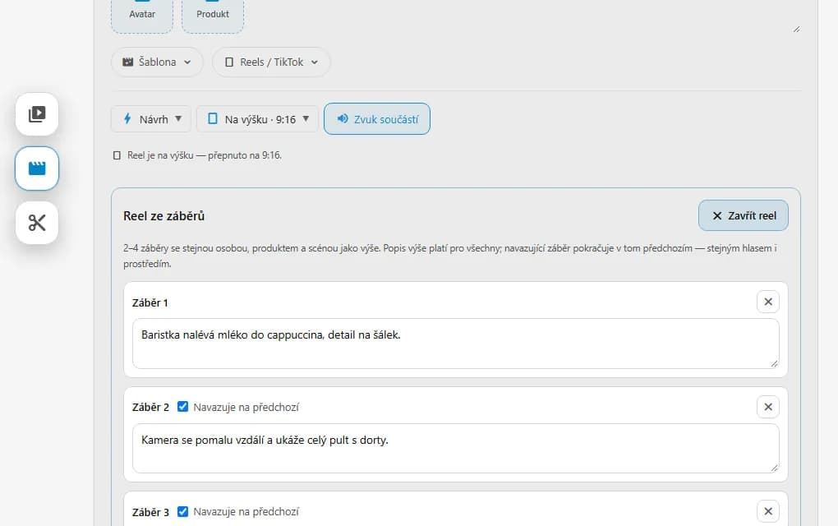The image size is (838, 526).
Task: Click the resize handle of Záběr 2 textarea
Action: [774, 468]
